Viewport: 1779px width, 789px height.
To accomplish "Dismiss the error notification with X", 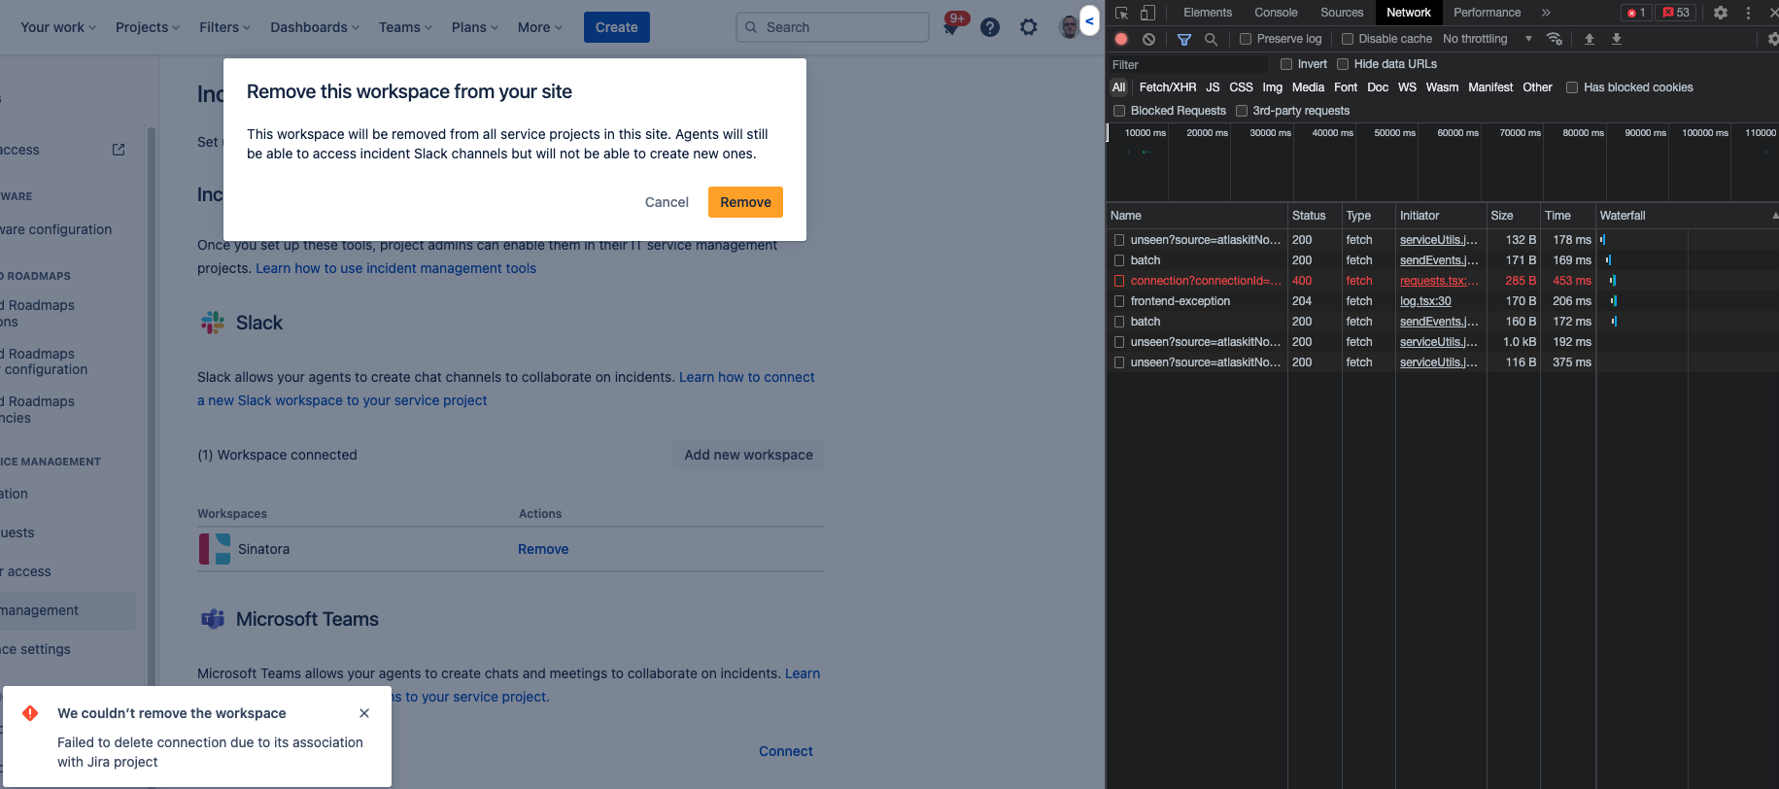I will pyautogui.click(x=364, y=713).
